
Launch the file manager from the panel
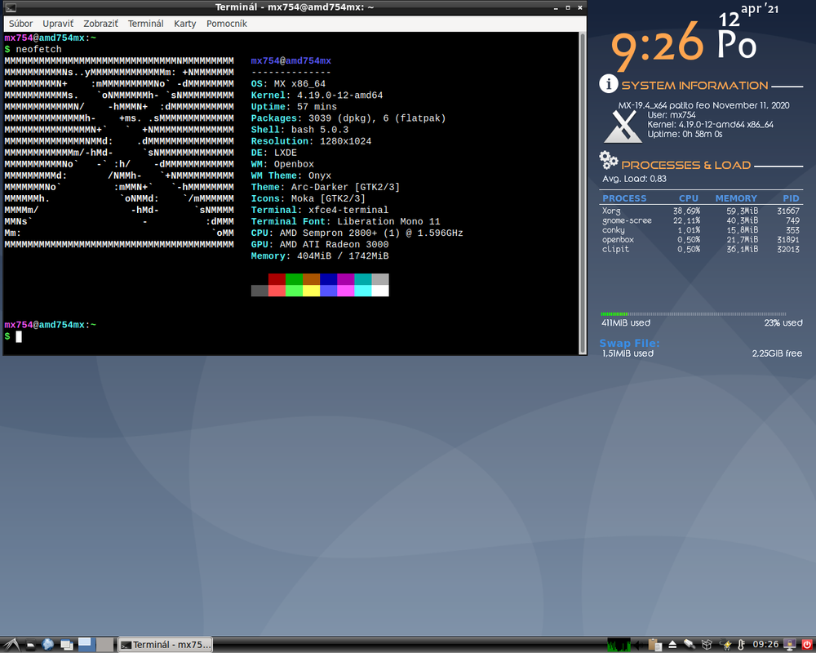[x=31, y=645]
